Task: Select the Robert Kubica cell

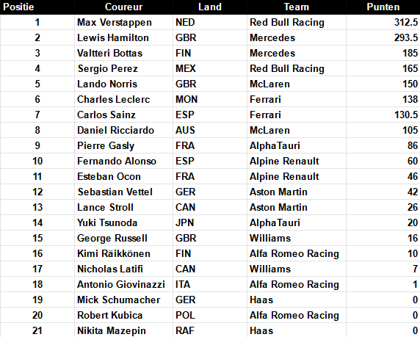Action: coord(124,315)
